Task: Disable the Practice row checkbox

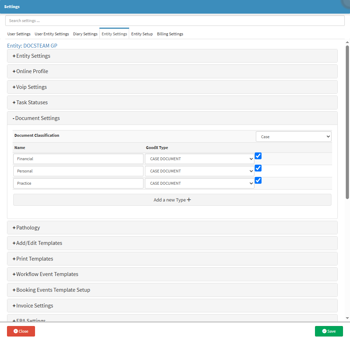Action: tap(258, 180)
